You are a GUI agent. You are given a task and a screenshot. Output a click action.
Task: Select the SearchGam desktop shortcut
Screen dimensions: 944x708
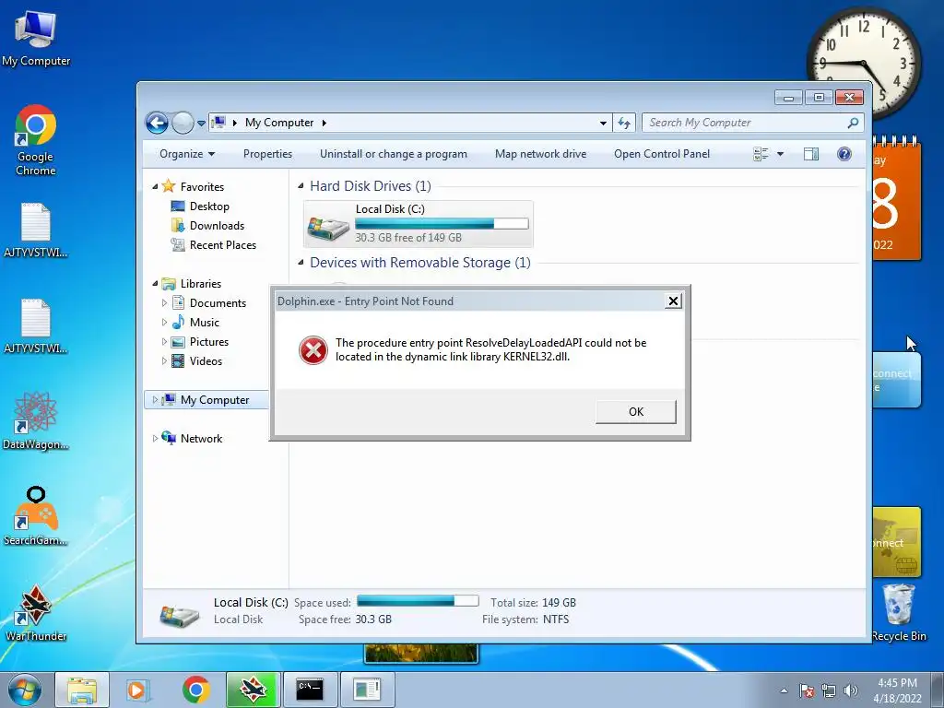(x=36, y=515)
